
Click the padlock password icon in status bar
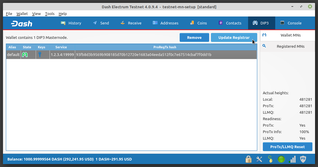(248, 159)
